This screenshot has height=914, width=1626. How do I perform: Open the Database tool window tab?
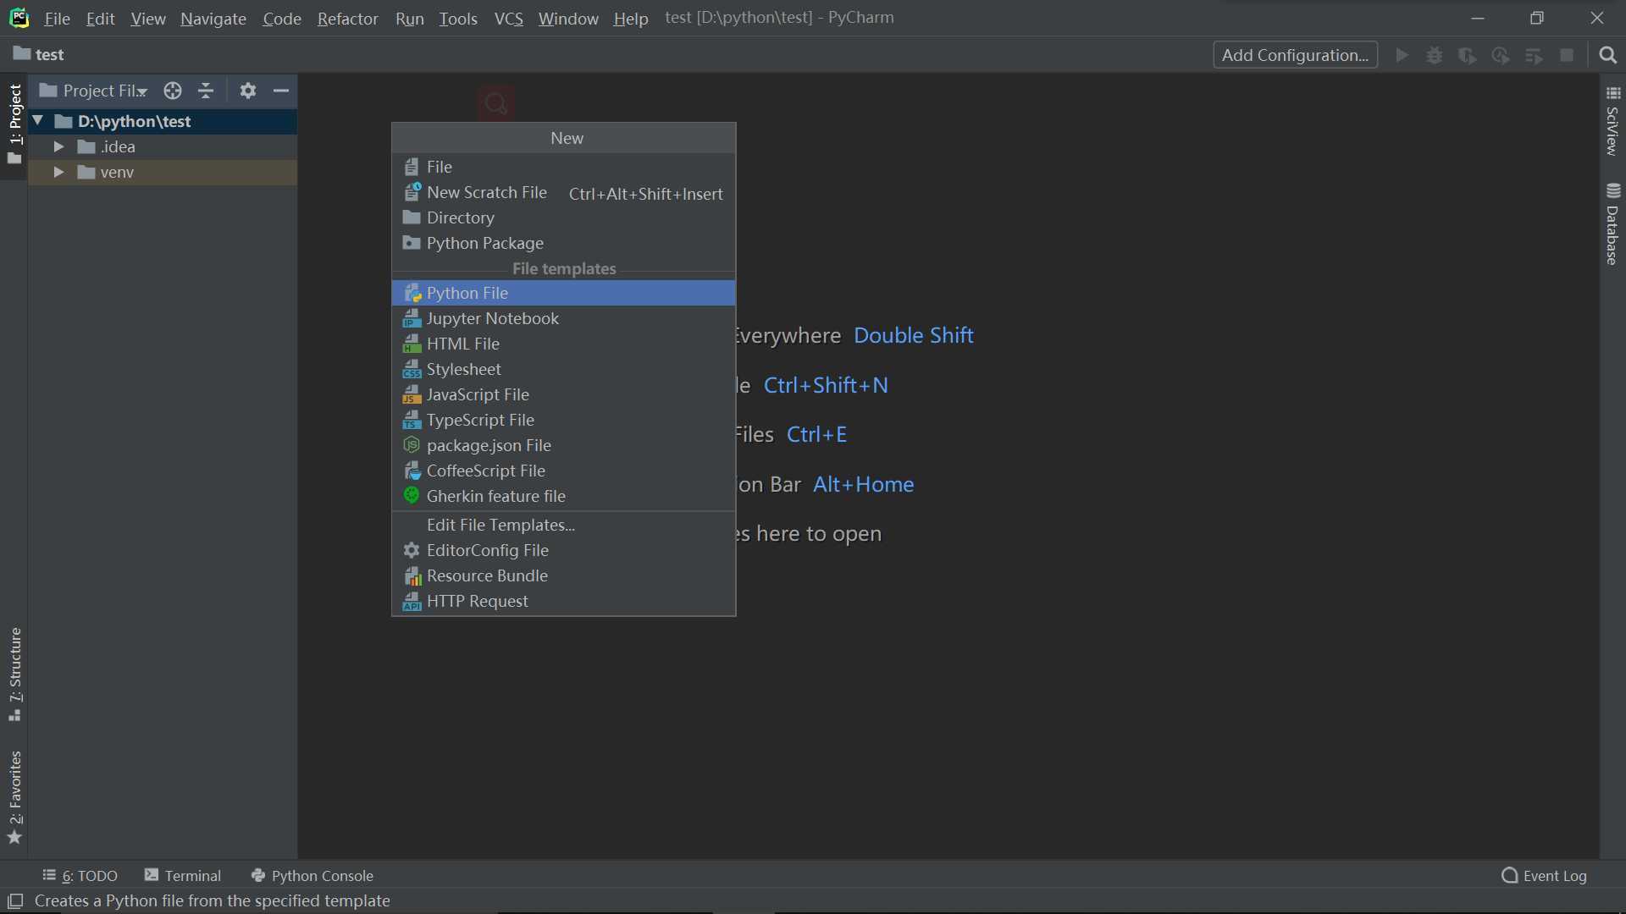point(1612,224)
